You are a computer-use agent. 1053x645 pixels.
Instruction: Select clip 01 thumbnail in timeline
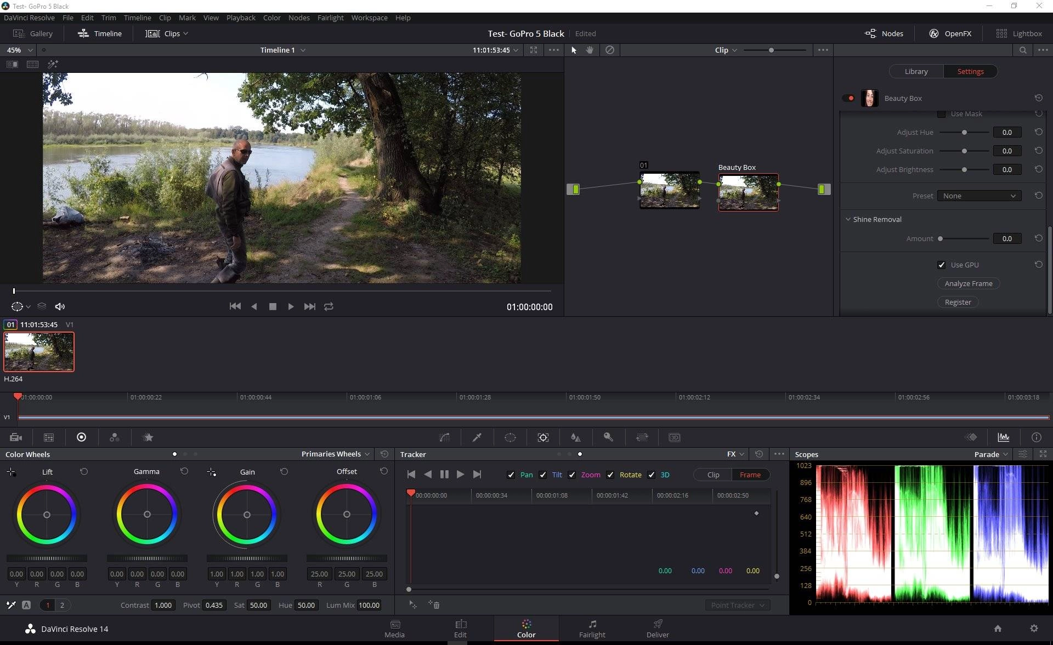[x=39, y=352]
